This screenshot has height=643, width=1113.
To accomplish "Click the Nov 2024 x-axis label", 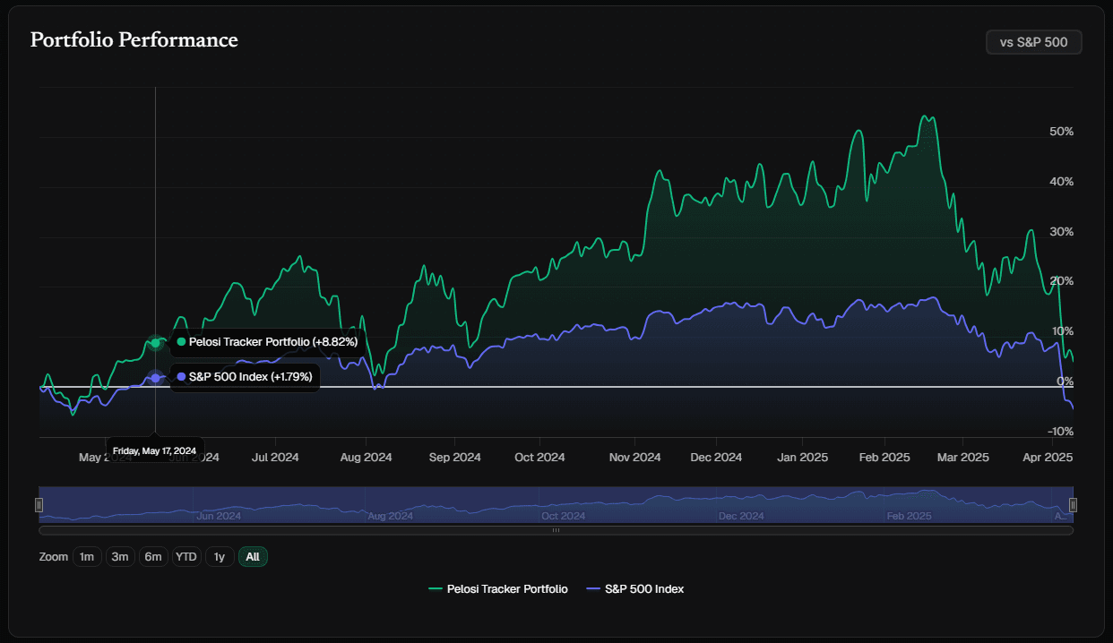I will (634, 458).
